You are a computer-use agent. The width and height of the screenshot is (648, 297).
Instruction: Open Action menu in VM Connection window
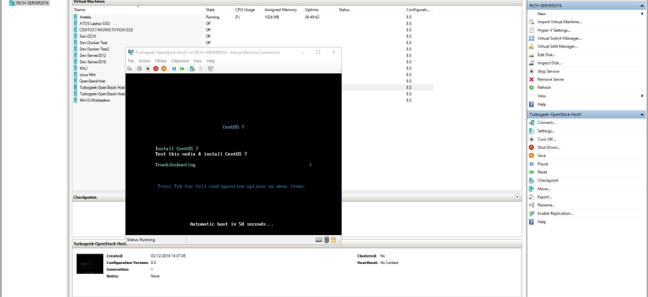pos(145,61)
